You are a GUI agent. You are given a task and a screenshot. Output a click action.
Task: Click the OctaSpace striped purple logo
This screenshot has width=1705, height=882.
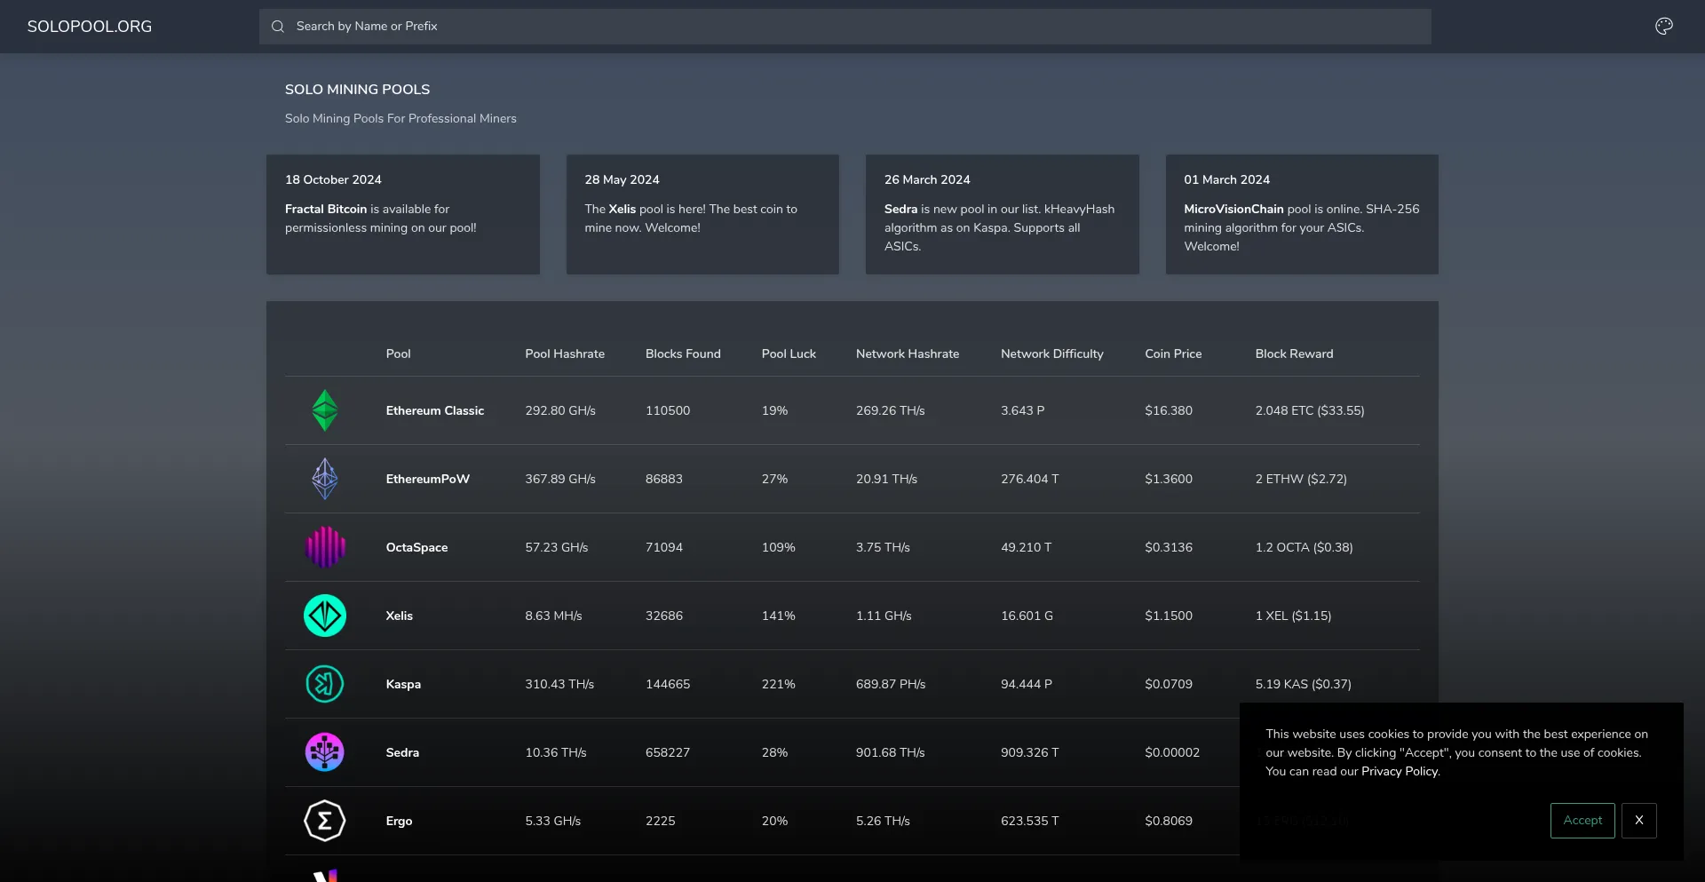325,547
